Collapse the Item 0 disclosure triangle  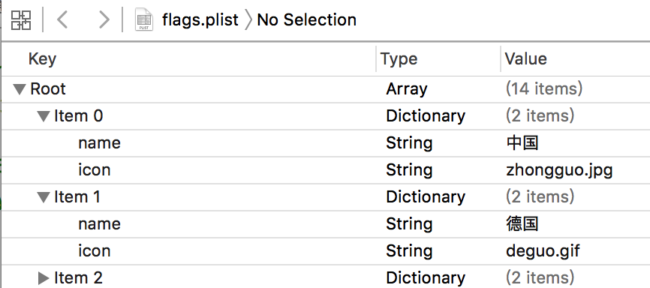(x=44, y=116)
